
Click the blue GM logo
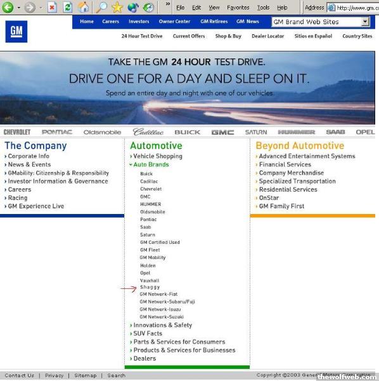(16, 32)
